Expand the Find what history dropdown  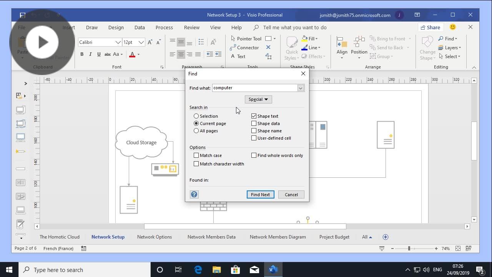301,88
